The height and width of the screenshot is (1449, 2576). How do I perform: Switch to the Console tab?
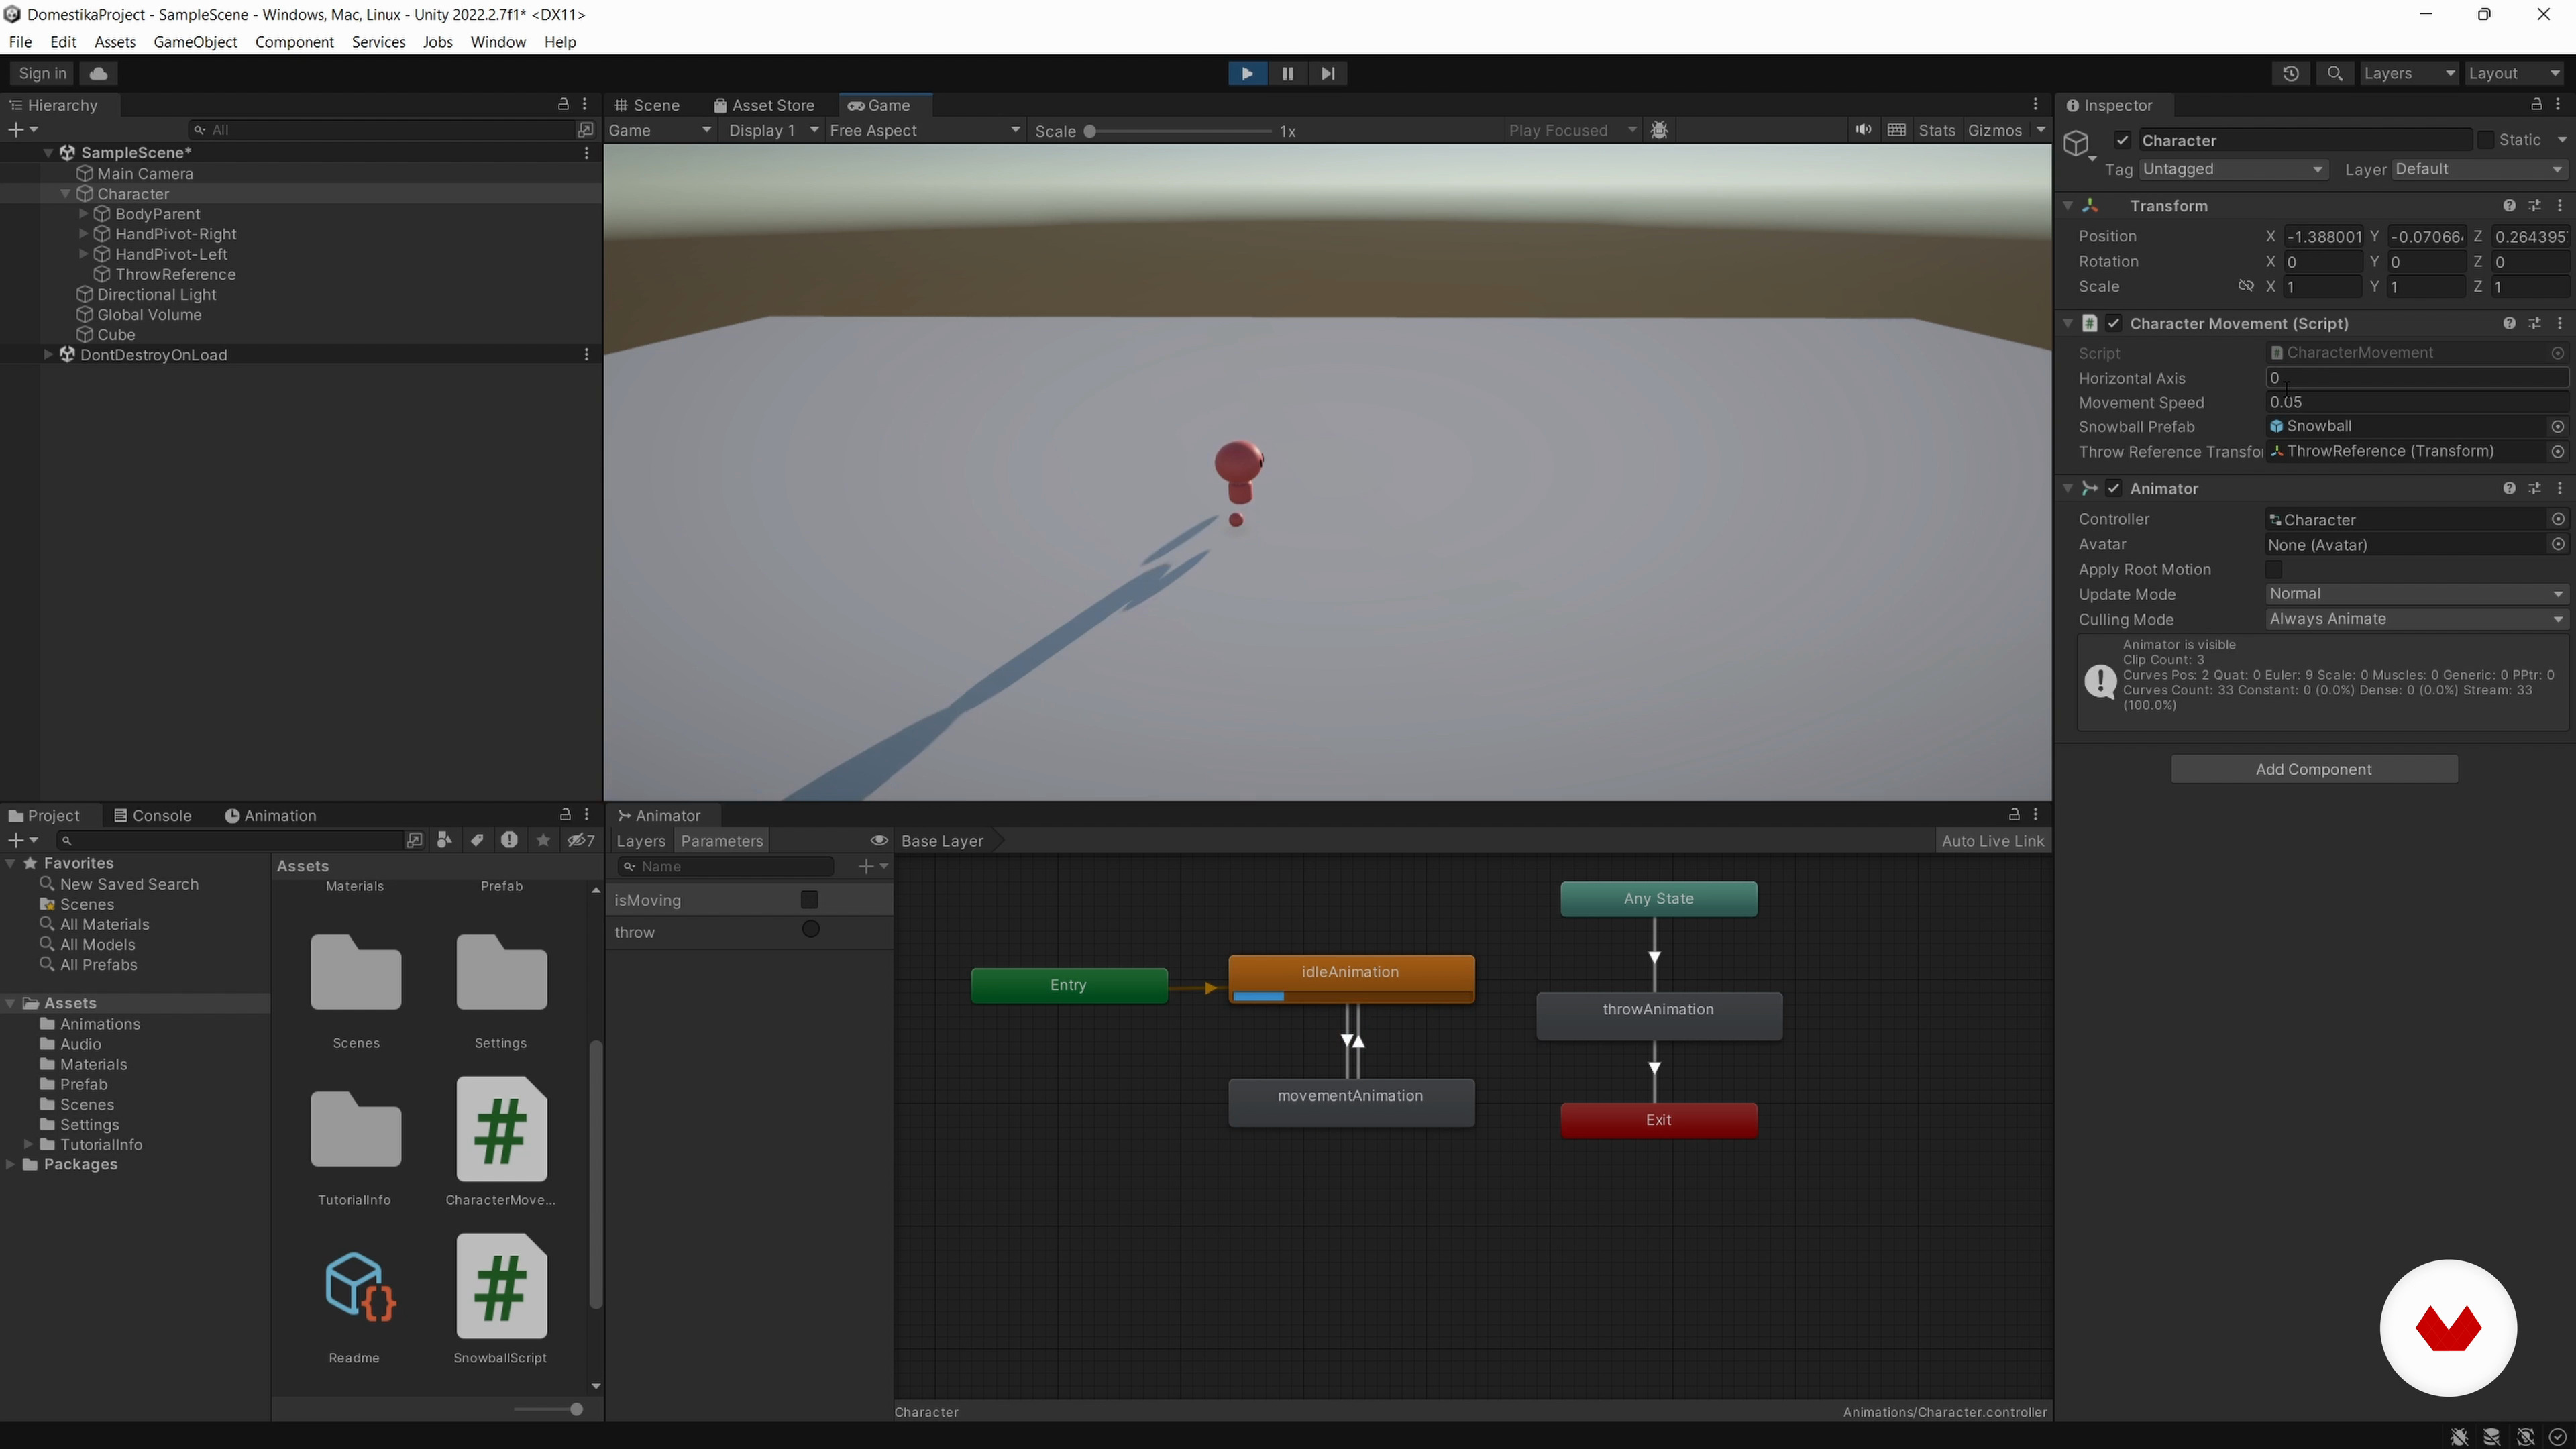point(152,815)
